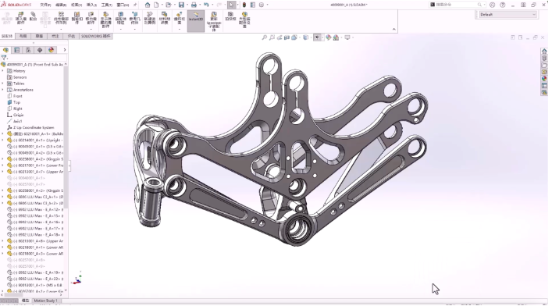Image resolution: width=552 pixels, height=306 pixels.
Task: Open the Motion Study 1 tab
Action: point(45,301)
